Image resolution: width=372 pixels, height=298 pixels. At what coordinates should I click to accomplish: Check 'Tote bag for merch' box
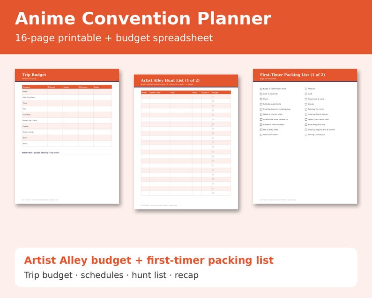click(x=306, y=109)
